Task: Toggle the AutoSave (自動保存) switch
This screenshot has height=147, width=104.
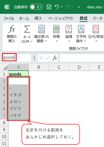Action: [36, 7]
